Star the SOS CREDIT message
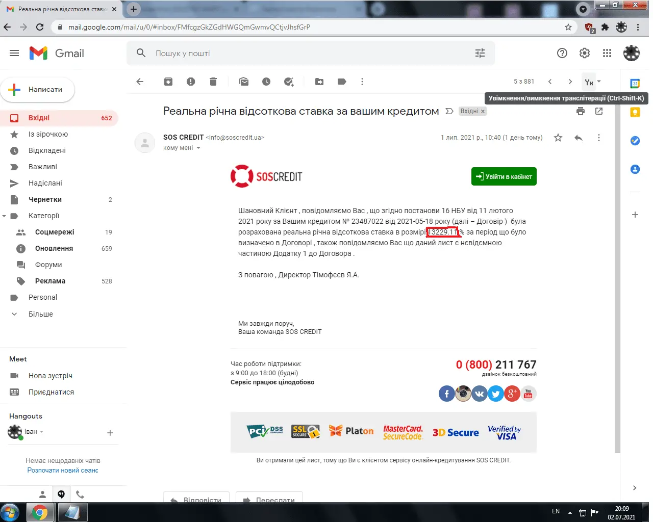 point(558,138)
